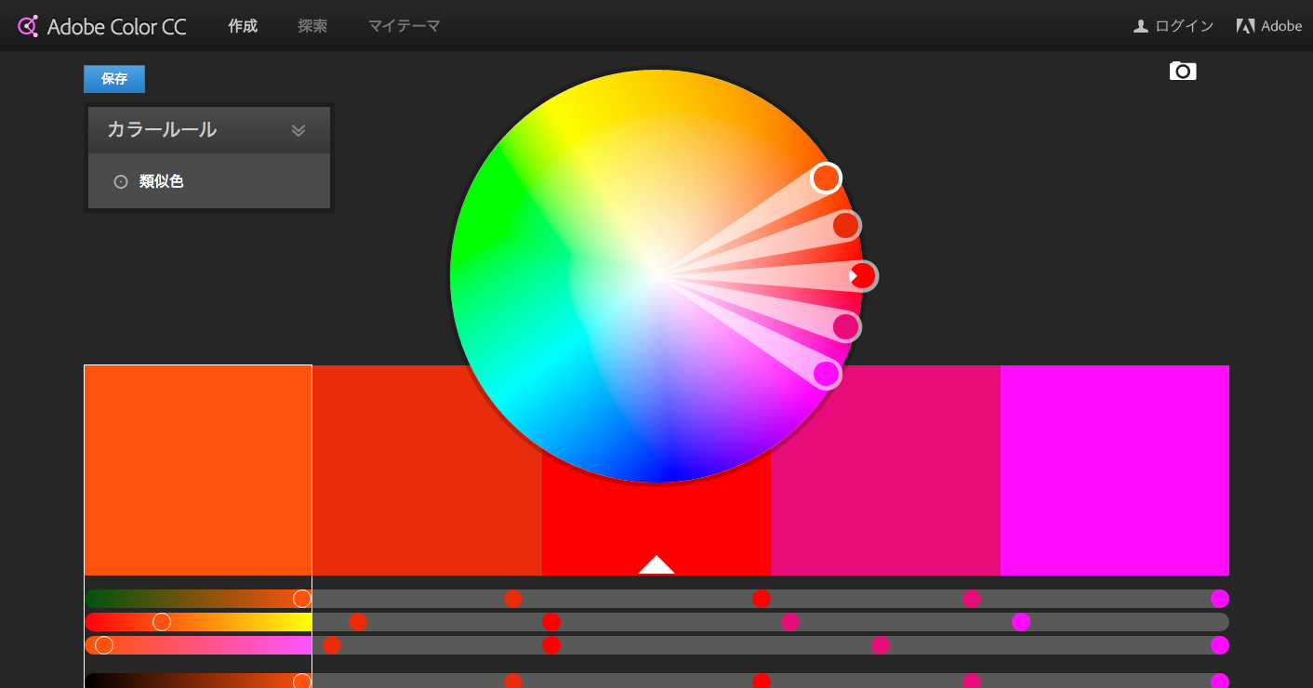Click the Adobe Color CC logo icon
The width and height of the screenshot is (1313, 688).
[28, 26]
